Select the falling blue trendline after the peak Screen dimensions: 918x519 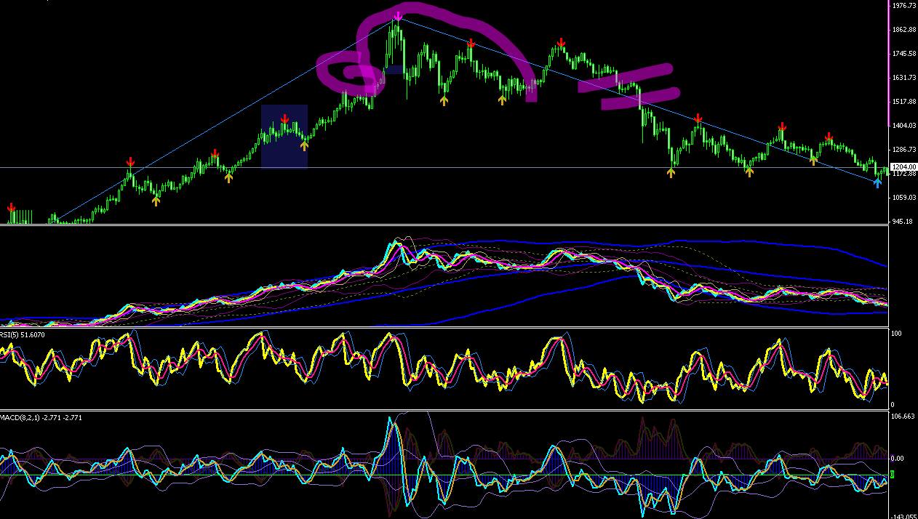637,100
